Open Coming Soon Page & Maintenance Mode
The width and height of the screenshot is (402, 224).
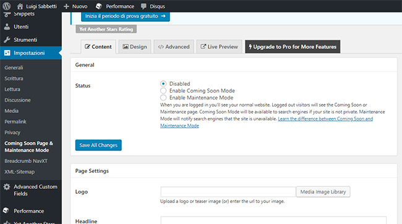[x=28, y=146]
